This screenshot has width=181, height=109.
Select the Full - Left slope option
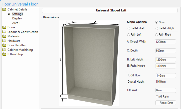pyautogui.click(x=128, y=35)
